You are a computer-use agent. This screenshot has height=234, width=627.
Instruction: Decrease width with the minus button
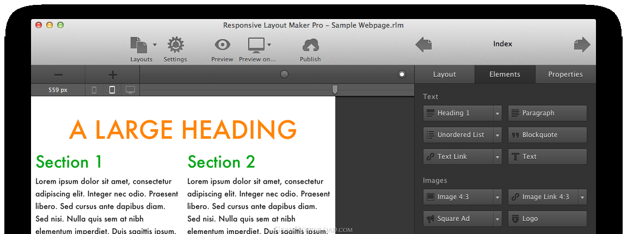point(58,75)
